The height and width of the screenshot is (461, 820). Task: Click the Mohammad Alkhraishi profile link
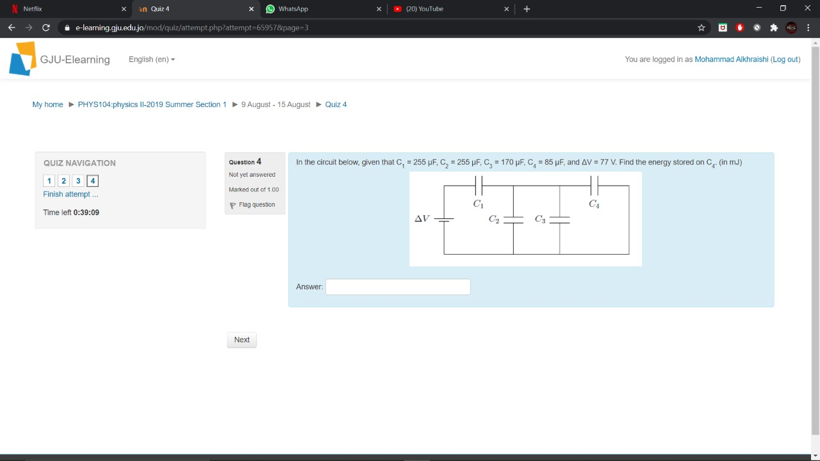click(732, 60)
